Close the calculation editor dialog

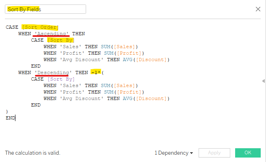tap(258, 9)
